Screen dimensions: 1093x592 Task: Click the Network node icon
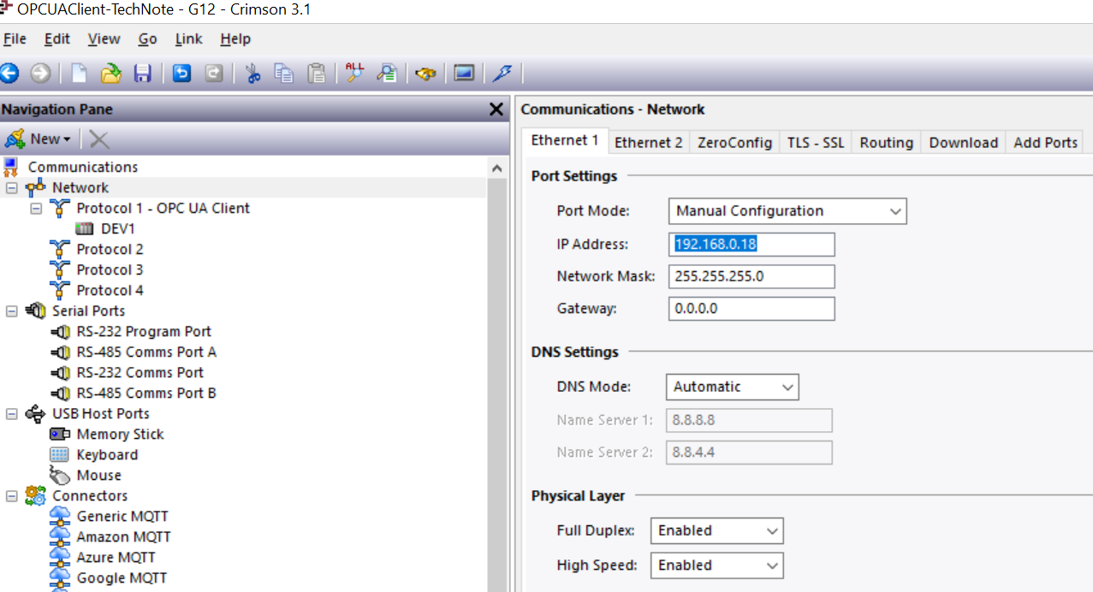point(35,187)
